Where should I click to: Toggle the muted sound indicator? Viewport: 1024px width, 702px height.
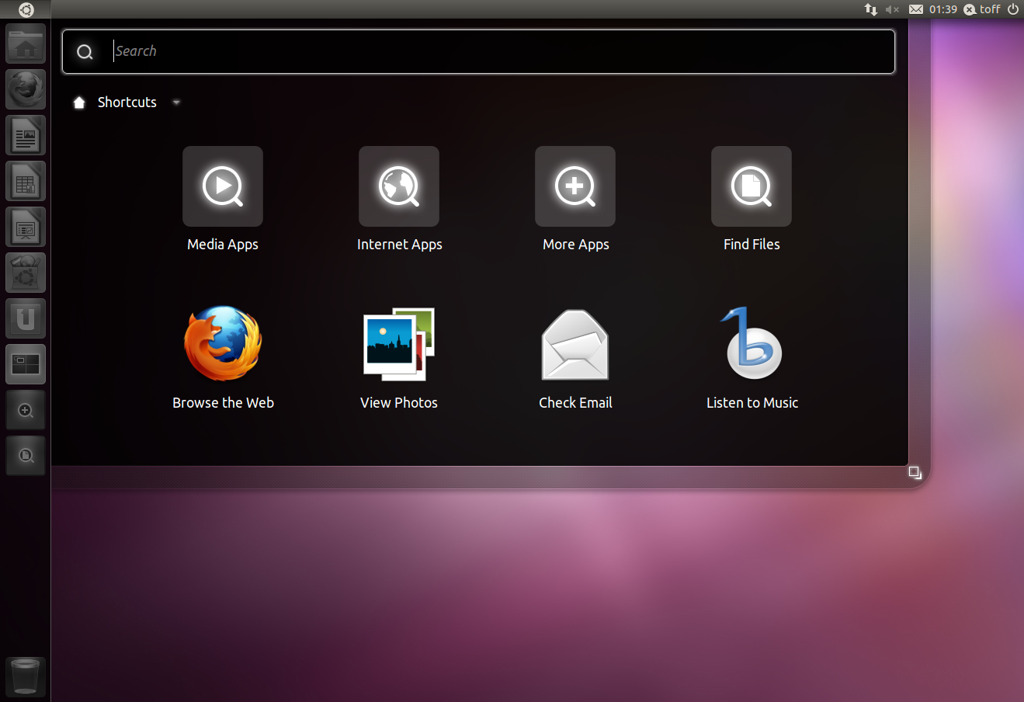[x=892, y=9]
